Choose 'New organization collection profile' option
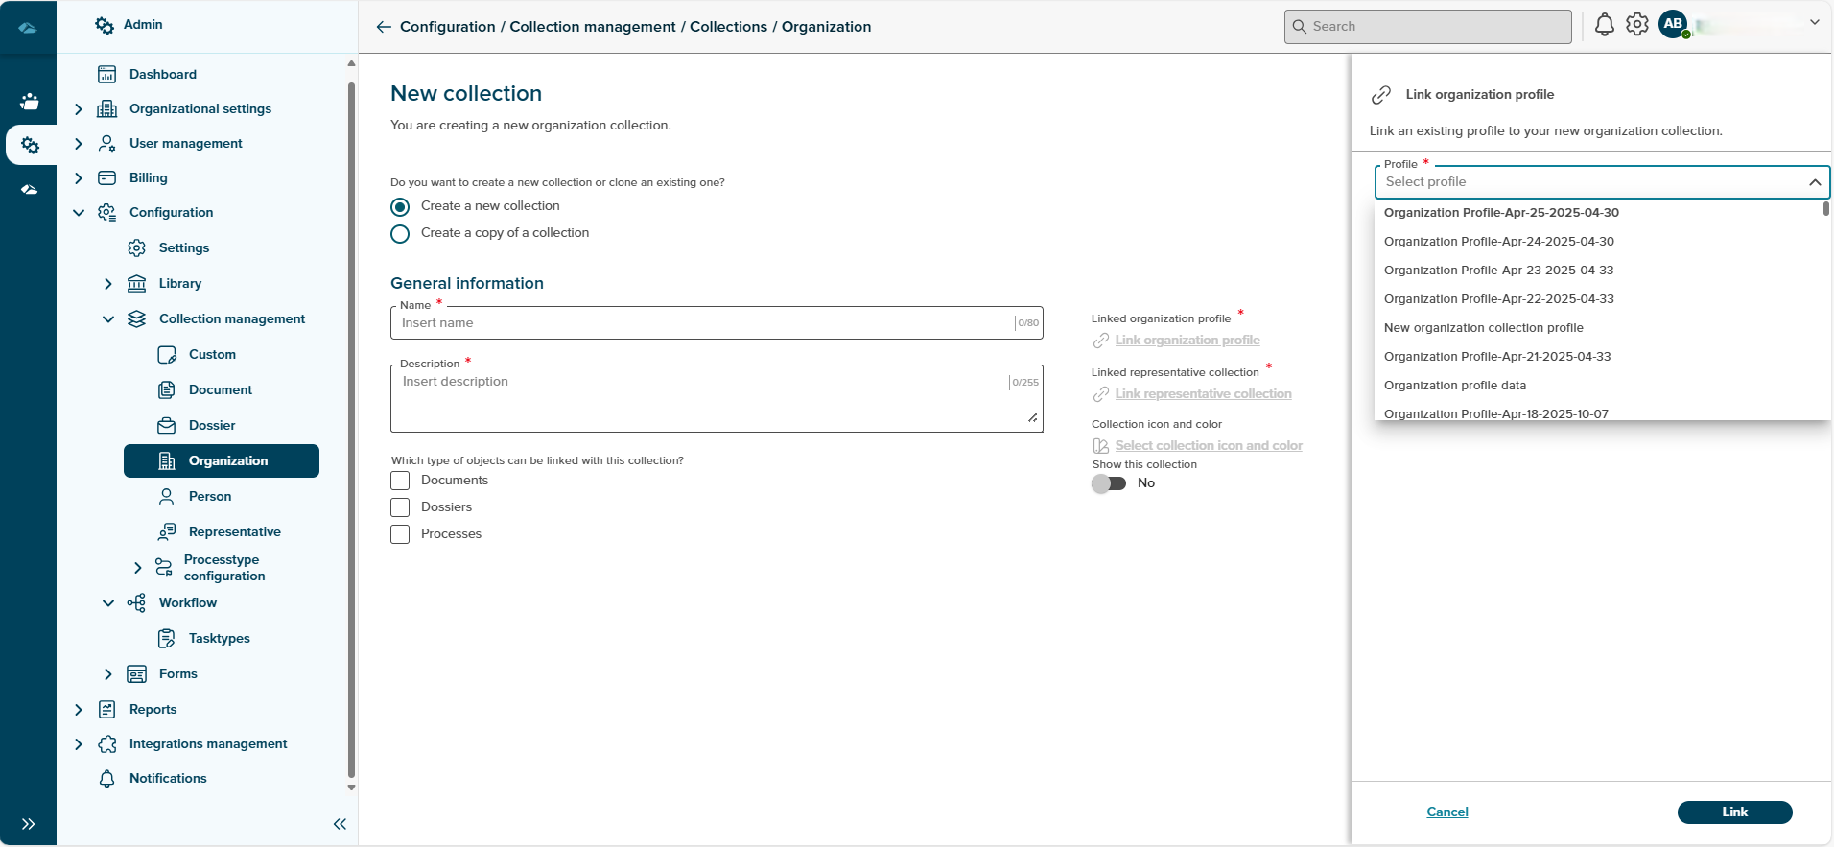Screen dimensions: 1834x847 (x=1483, y=328)
